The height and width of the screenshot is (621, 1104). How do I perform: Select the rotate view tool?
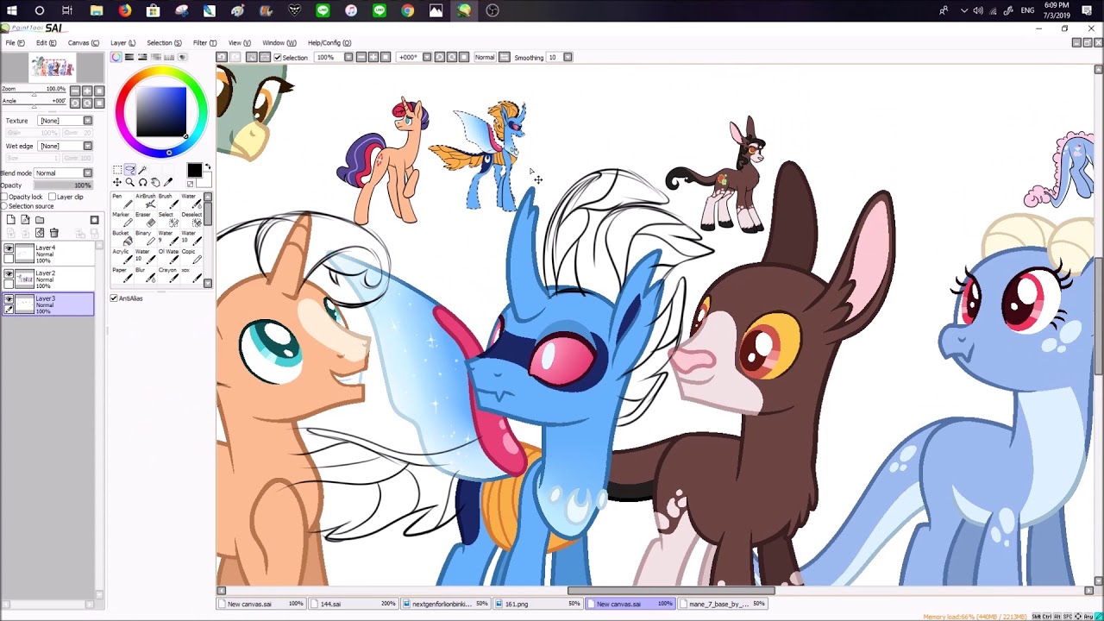tap(143, 182)
